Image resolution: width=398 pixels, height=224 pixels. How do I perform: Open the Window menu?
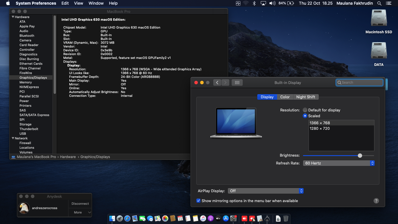96,3
